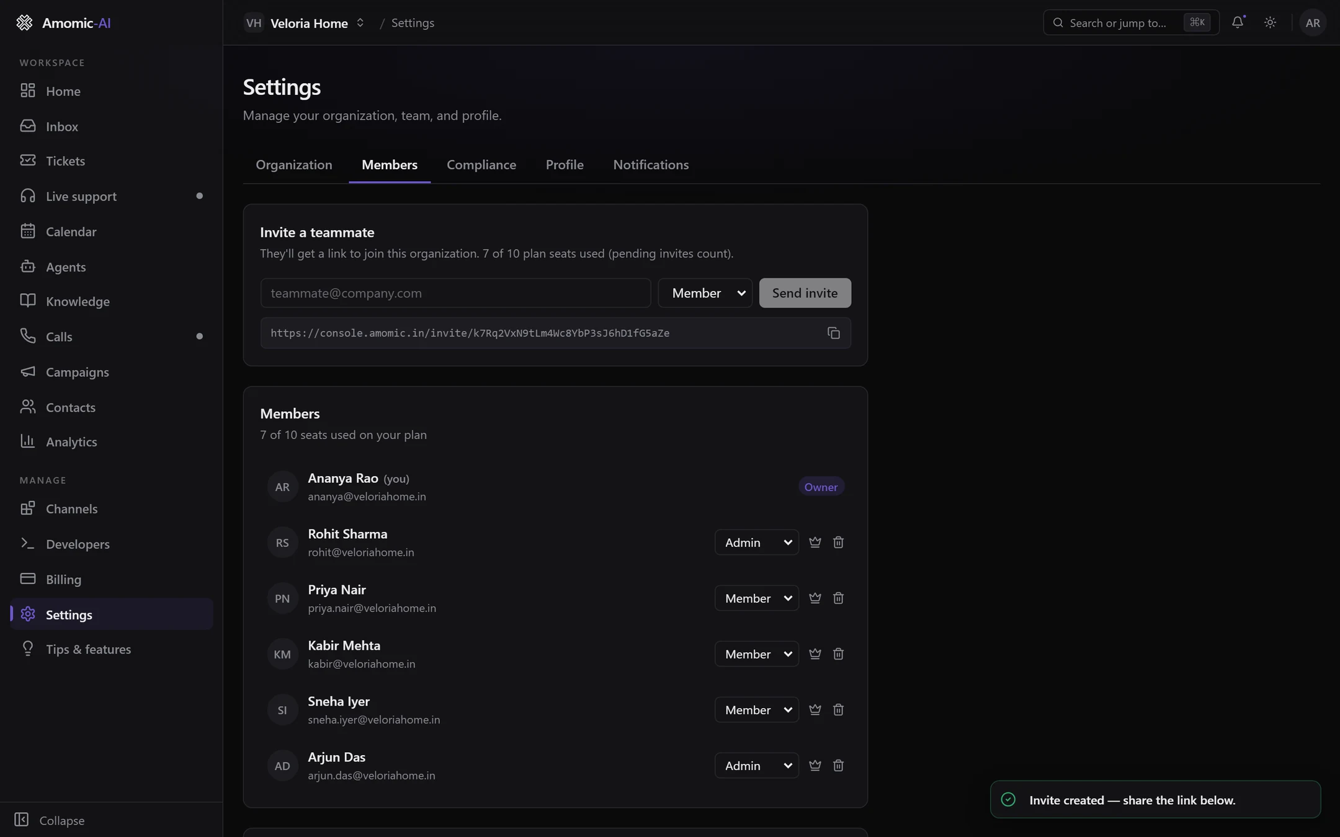Transfer ownership to Rohit Sharma crown icon
This screenshot has height=837, width=1340.
click(815, 542)
